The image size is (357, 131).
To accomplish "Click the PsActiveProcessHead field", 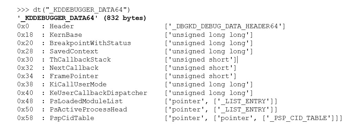I will (88, 109).
